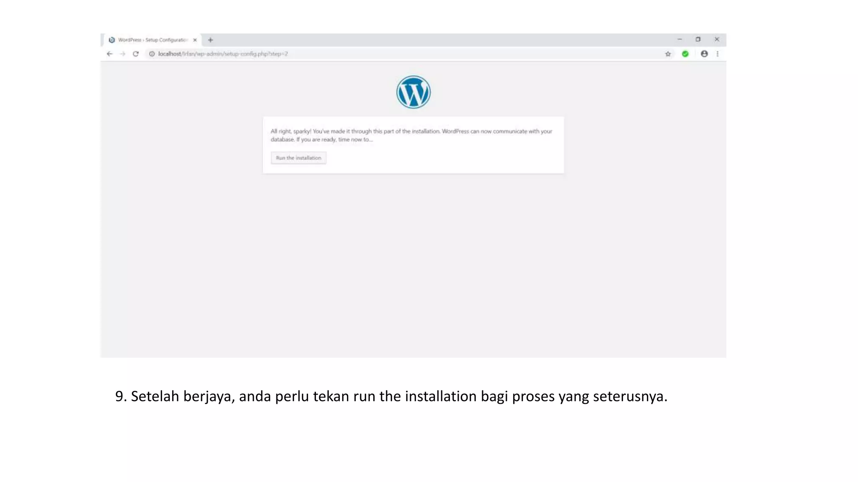Image resolution: width=858 pixels, height=482 pixels.
Task: Click the Run the installation button
Action: [x=298, y=158]
